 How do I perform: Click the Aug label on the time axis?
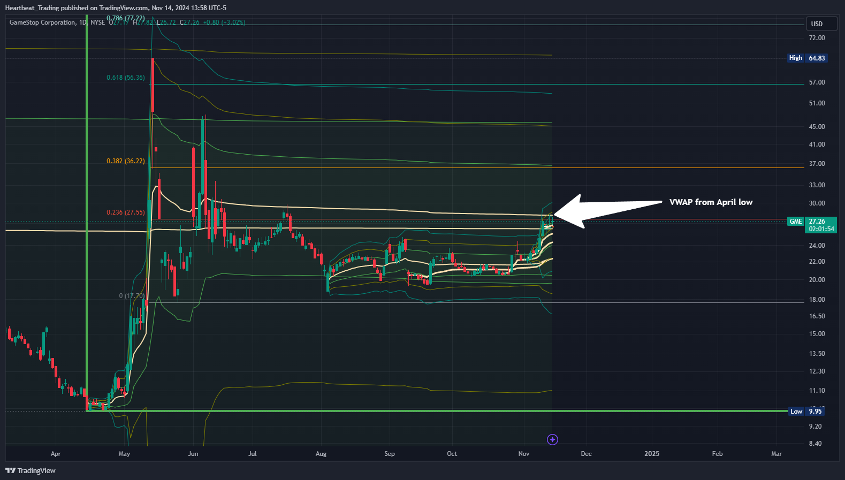click(321, 454)
